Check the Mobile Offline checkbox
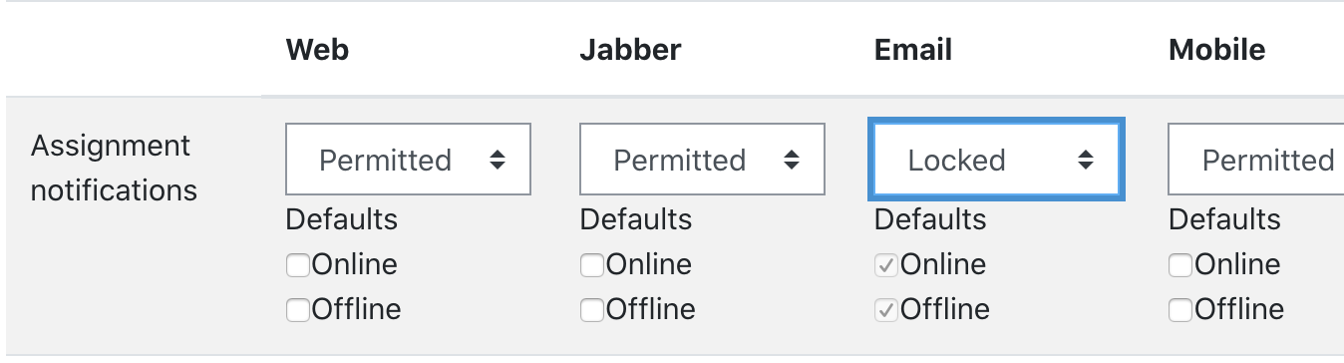The width and height of the screenshot is (1344, 363). click(1179, 310)
